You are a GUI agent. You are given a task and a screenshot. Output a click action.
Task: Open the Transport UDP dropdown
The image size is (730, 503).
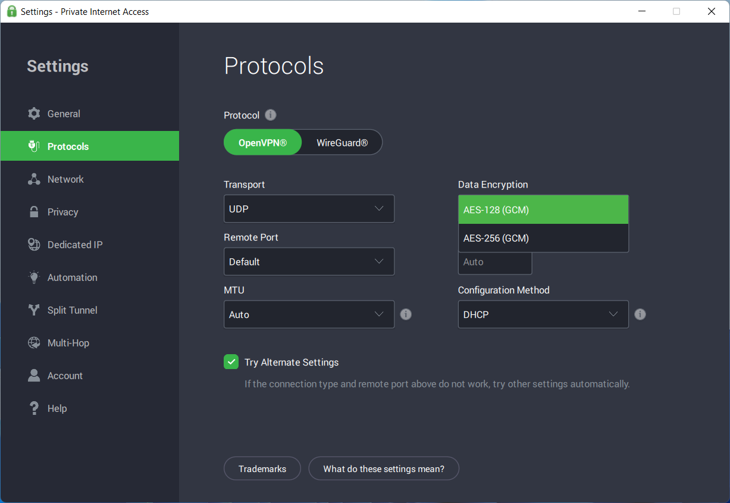point(309,209)
